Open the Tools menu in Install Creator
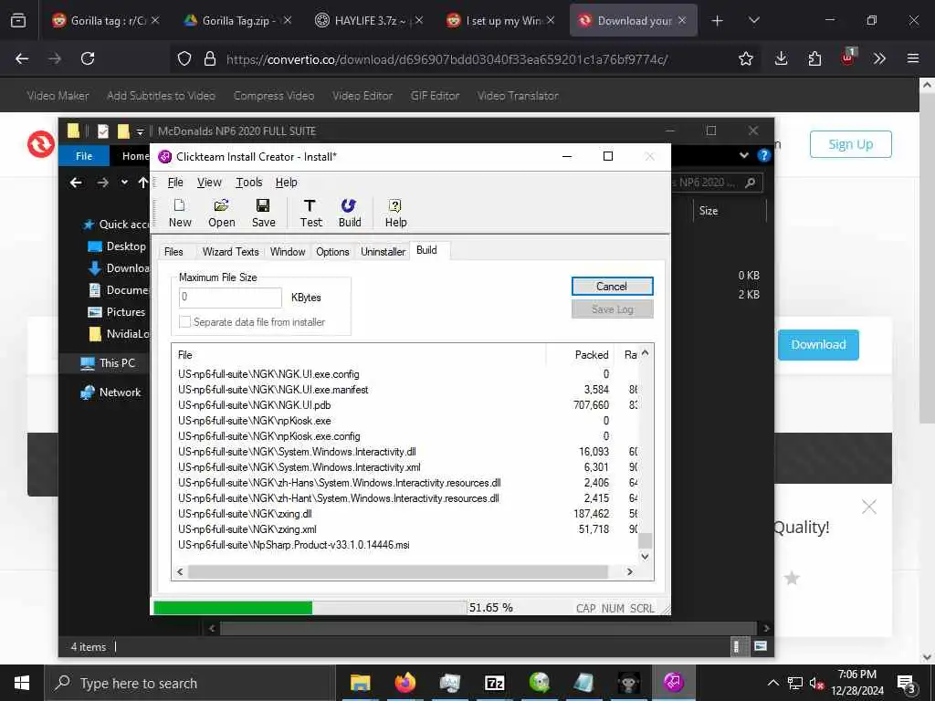 point(248,183)
